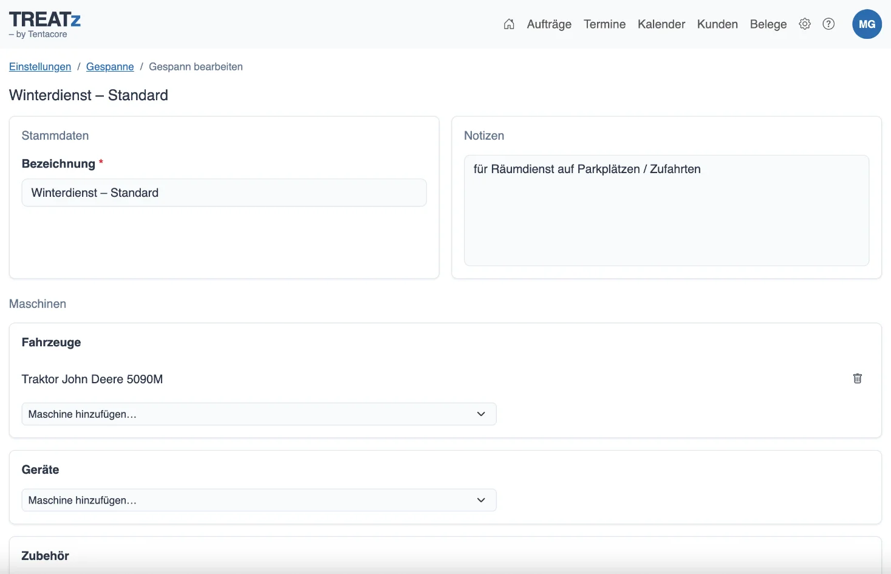
Task: Open settings via the gear icon
Action: 805,24
